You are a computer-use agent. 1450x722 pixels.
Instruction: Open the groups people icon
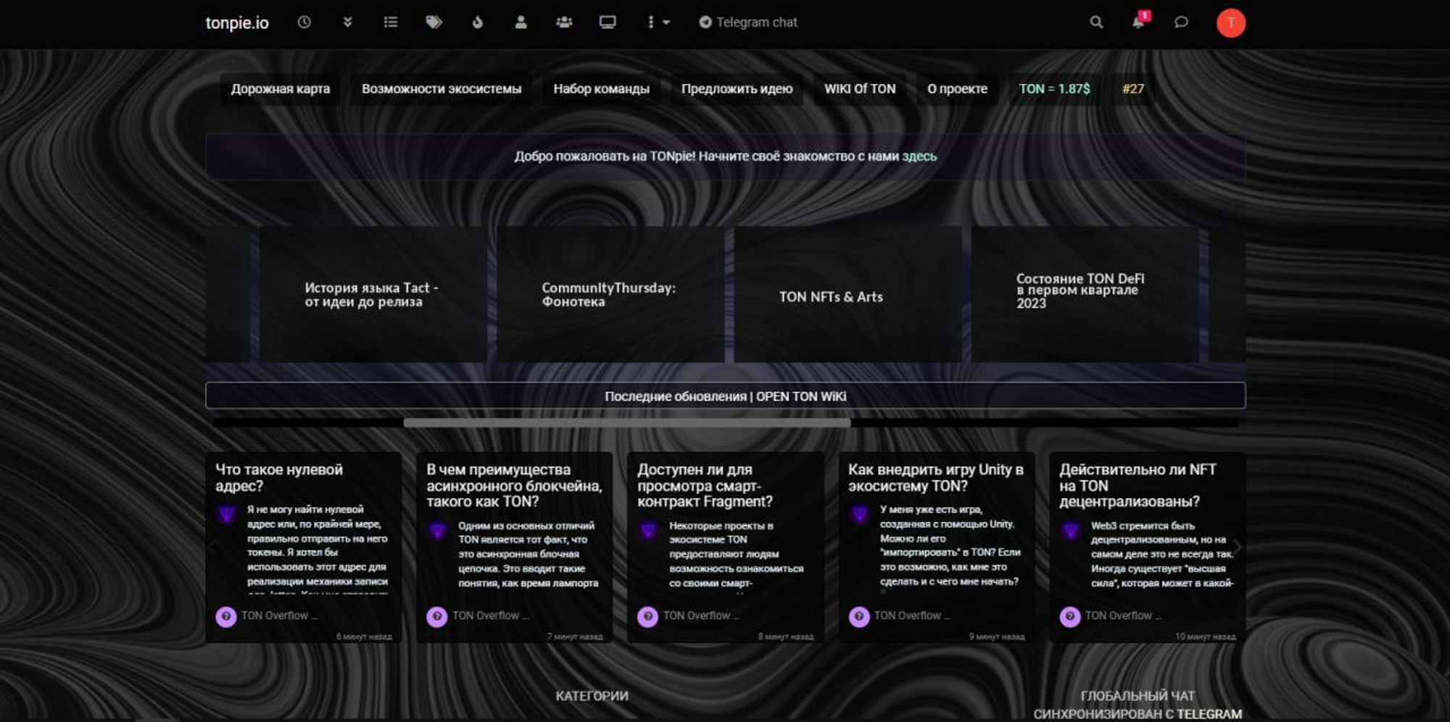click(564, 22)
